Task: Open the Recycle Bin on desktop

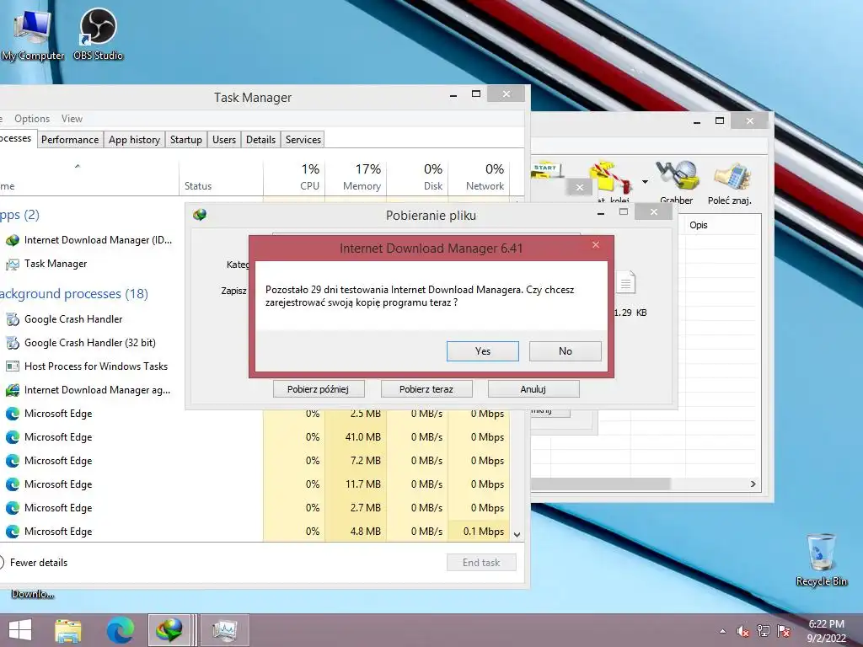Action: pos(821,559)
